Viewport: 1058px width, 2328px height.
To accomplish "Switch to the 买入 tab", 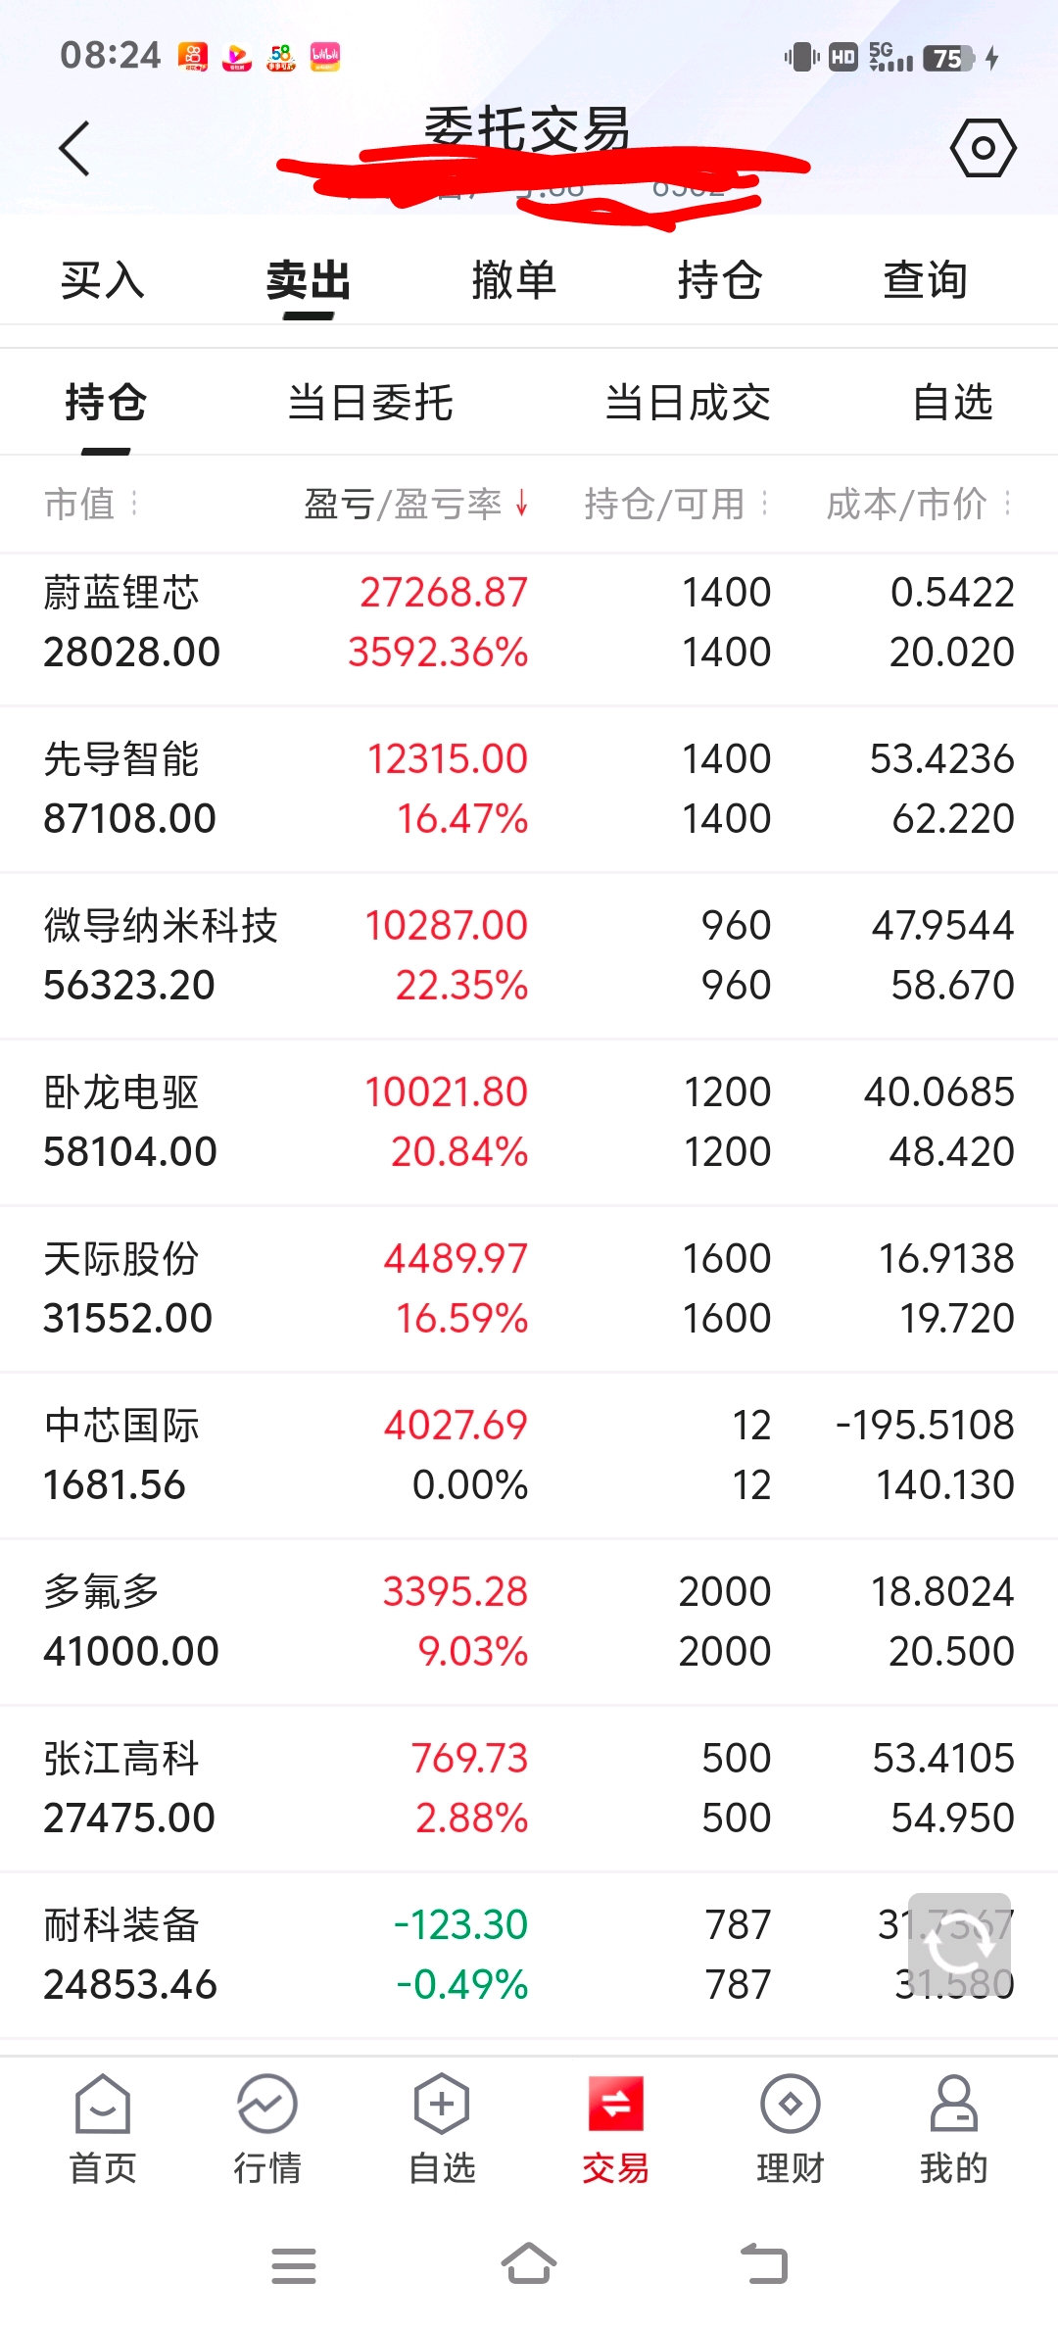I will 103,280.
